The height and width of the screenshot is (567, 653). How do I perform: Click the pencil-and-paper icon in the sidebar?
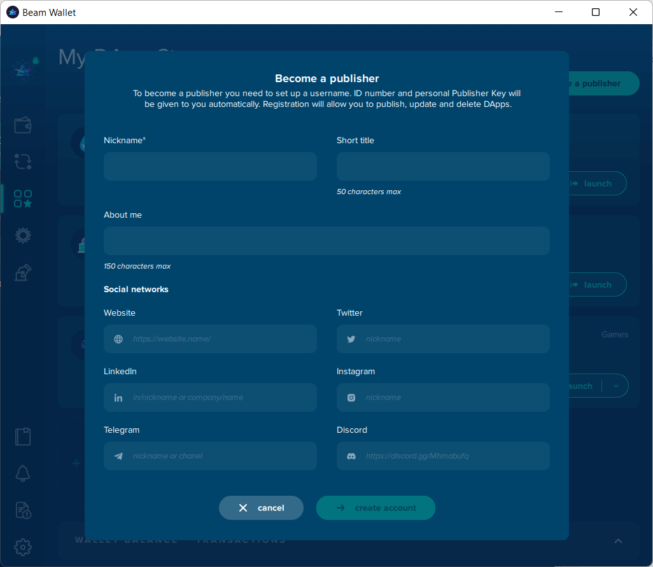pyautogui.click(x=23, y=272)
